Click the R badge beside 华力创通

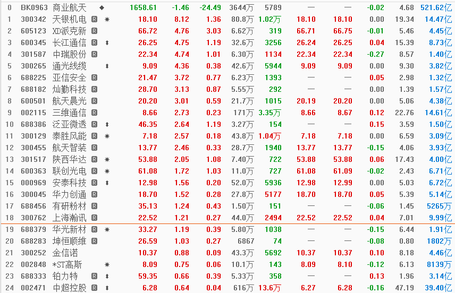click(94, 194)
